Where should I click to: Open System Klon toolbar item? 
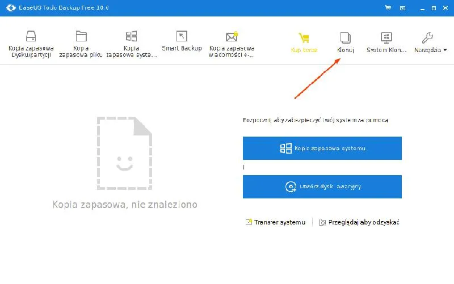click(386, 43)
